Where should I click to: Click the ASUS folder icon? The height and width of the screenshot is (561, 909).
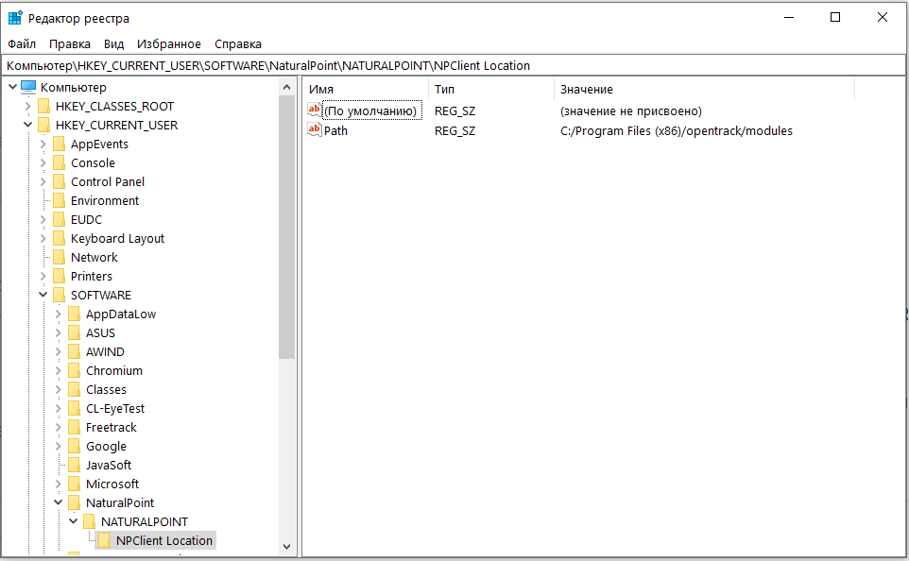point(74,332)
